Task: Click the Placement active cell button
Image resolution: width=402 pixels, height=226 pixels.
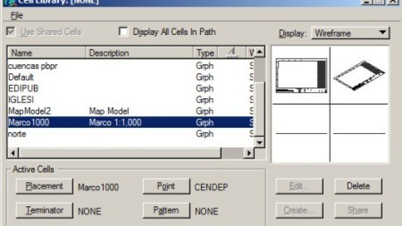Action: [44, 186]
